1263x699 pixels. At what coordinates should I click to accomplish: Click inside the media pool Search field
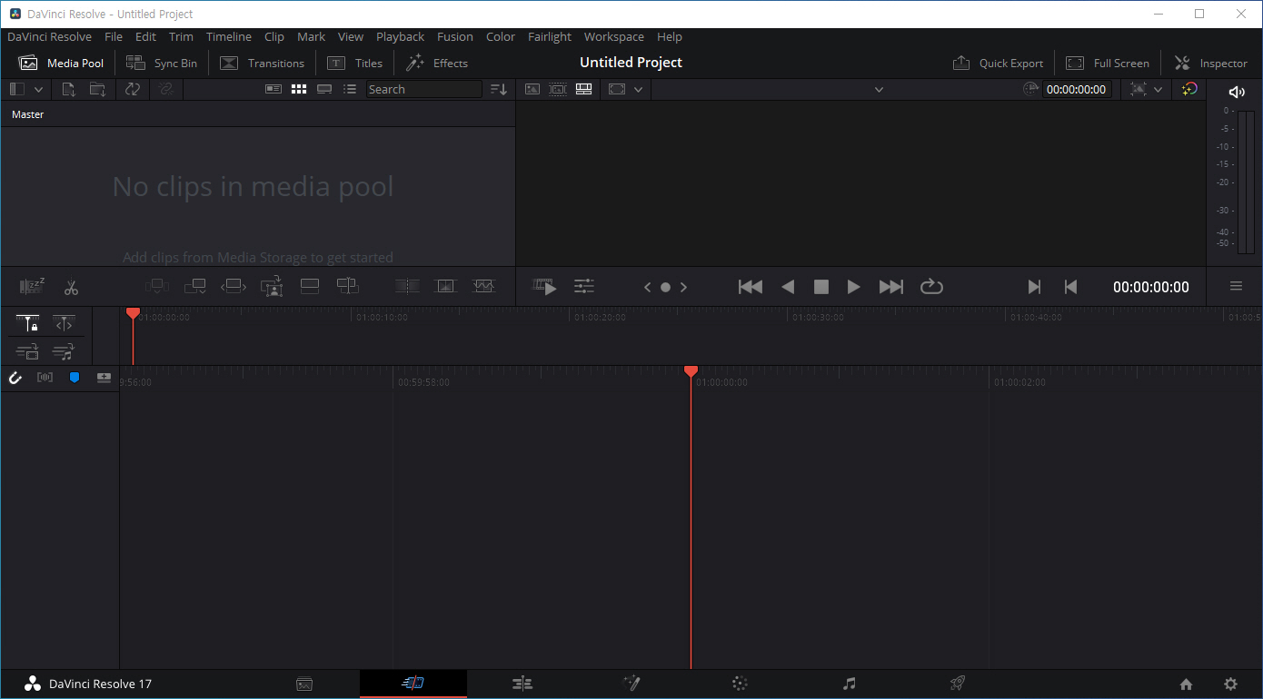tap(424, 89)
